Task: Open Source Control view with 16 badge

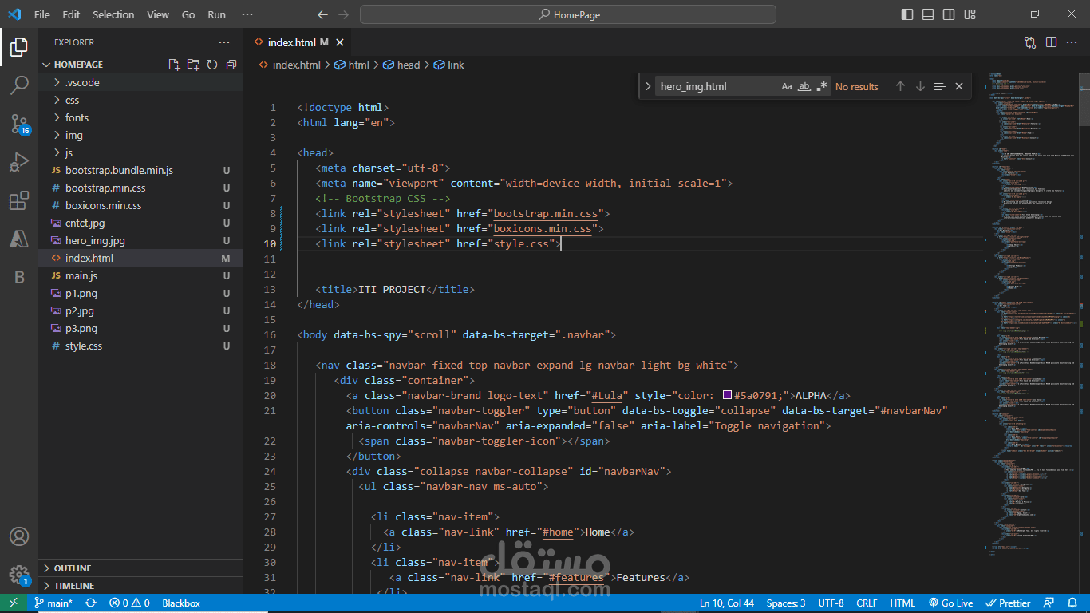Action: pos(19,124)
